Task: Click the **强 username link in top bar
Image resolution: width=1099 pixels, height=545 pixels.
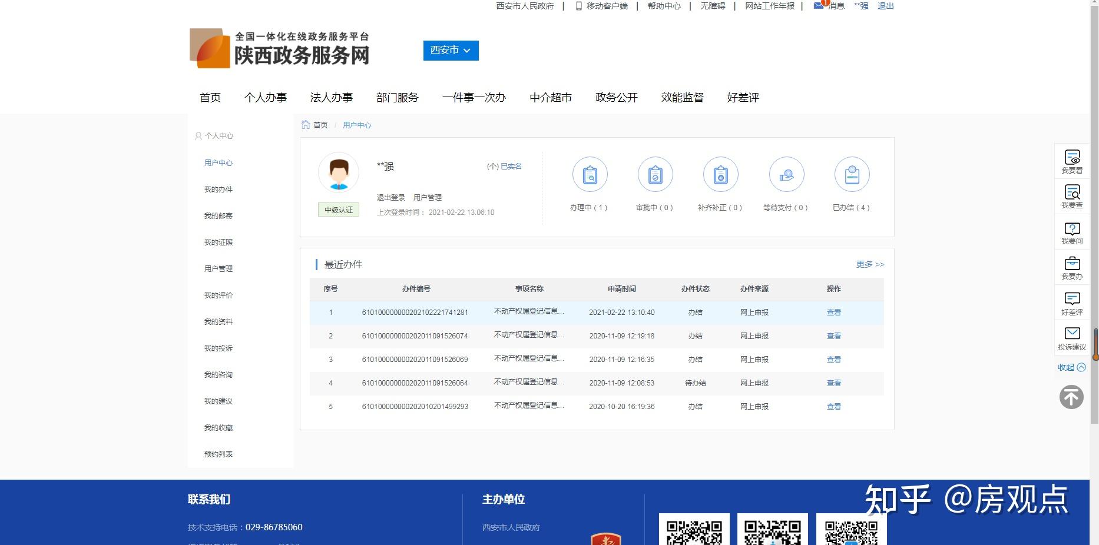Action: (x=861, y=6)
